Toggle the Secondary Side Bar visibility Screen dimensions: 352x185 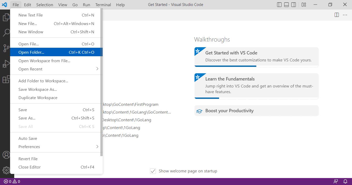[x=294, y=4]
